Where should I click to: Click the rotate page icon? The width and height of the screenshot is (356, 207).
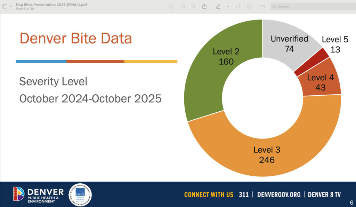click(238, 6)
